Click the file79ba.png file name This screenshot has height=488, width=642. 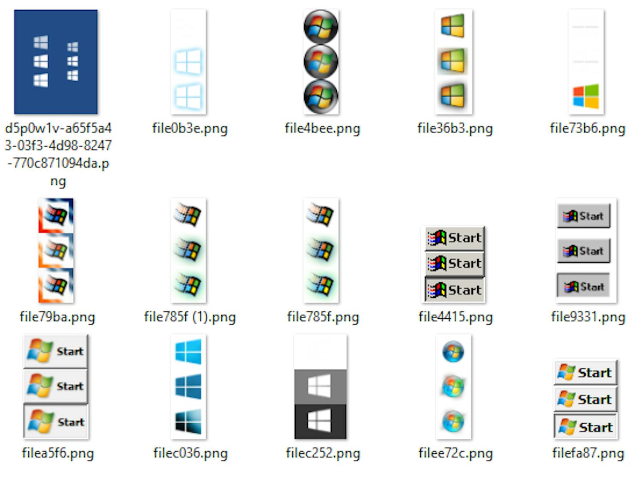click(57, 317)
